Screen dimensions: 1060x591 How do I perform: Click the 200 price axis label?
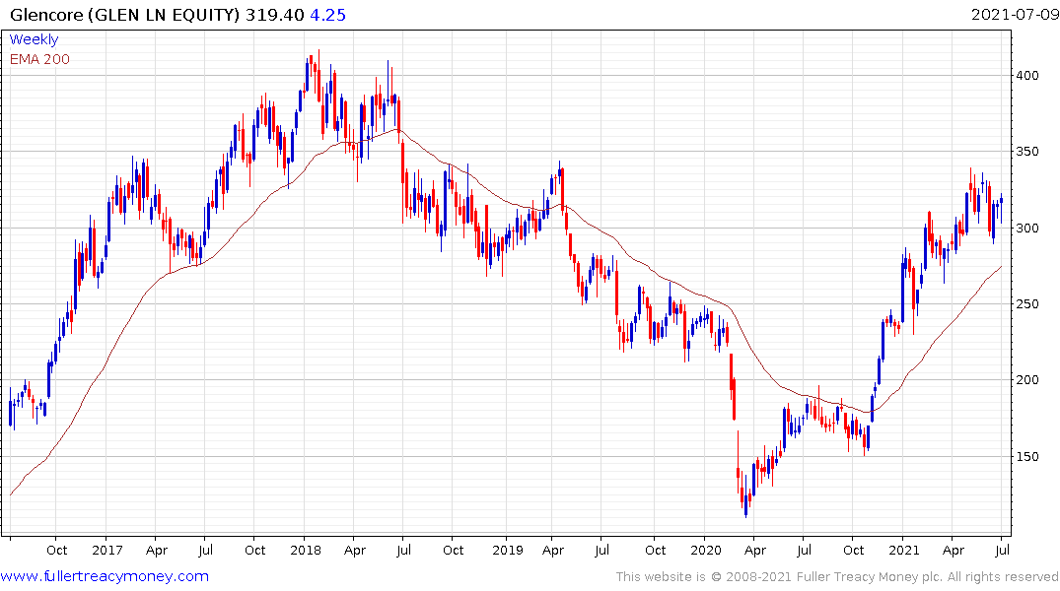click(x=1027, y=379)
